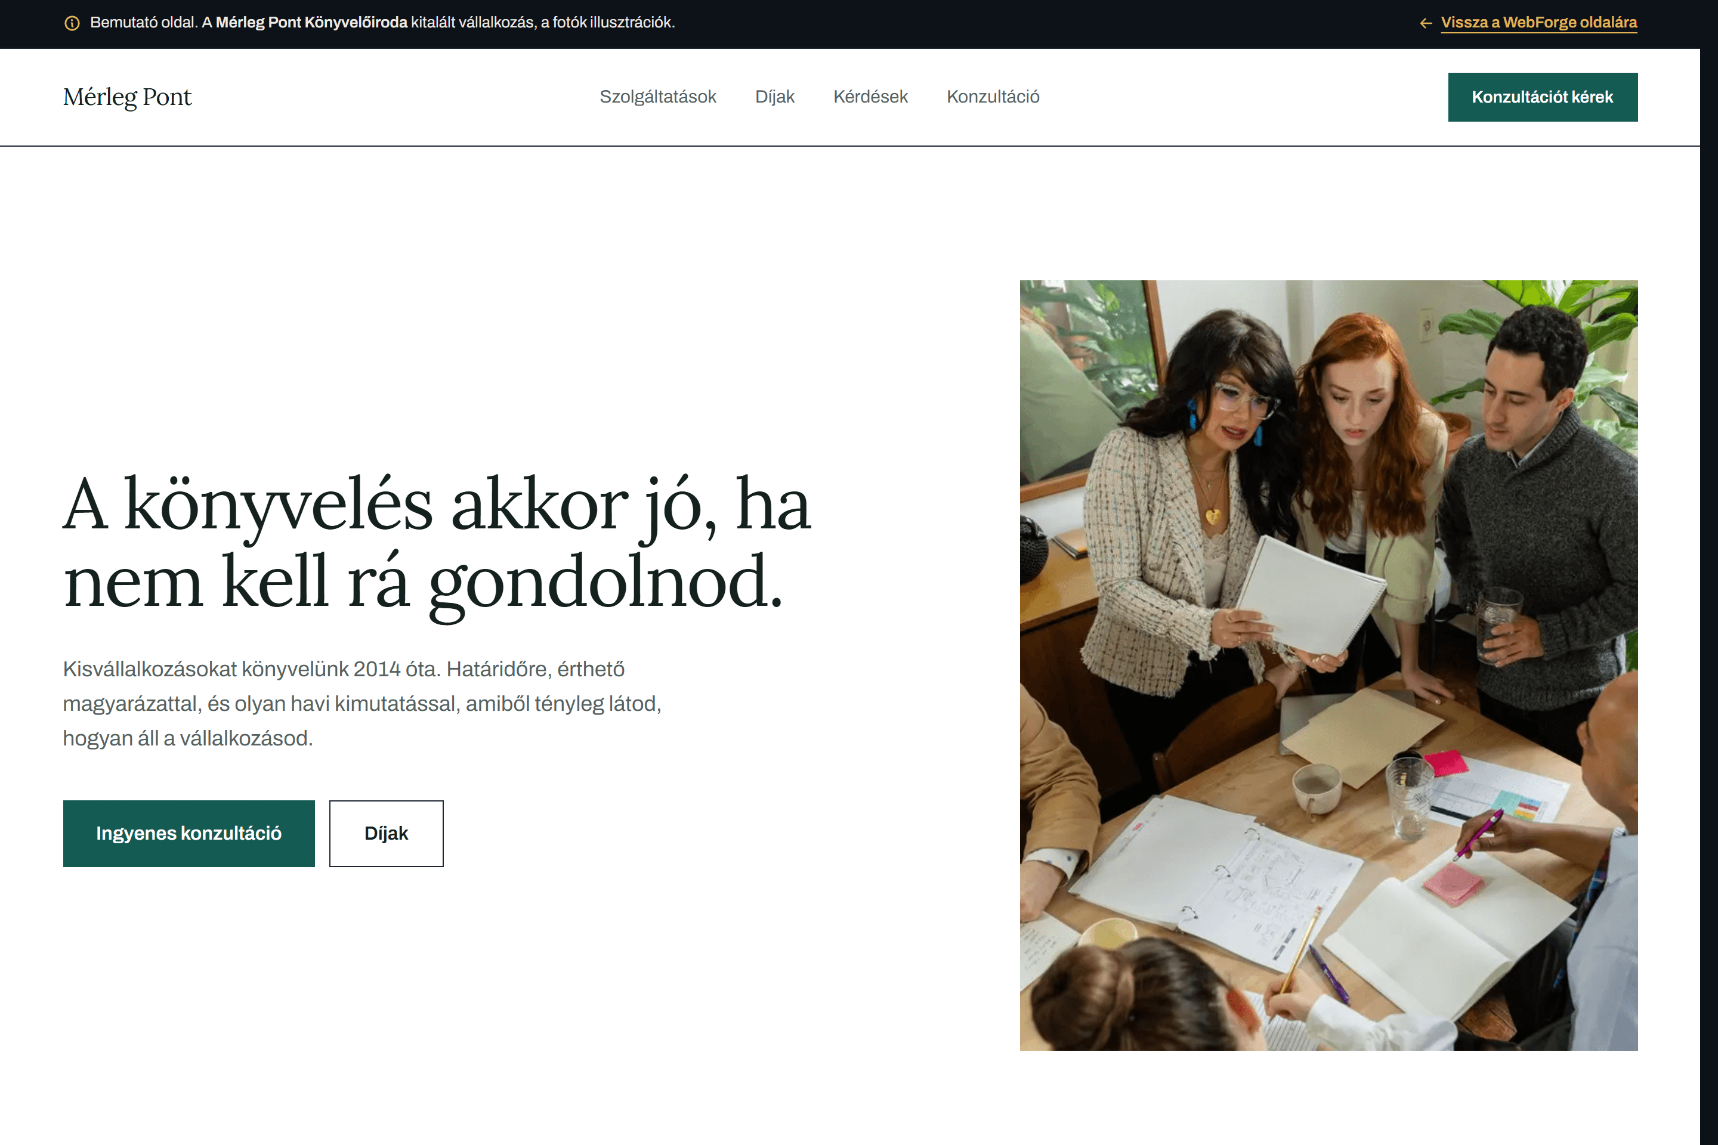The width and height of the screenshot is (1718, 1145).
Task: Click the hero photo of the team meeting
Action: (x=1328, y=666)
